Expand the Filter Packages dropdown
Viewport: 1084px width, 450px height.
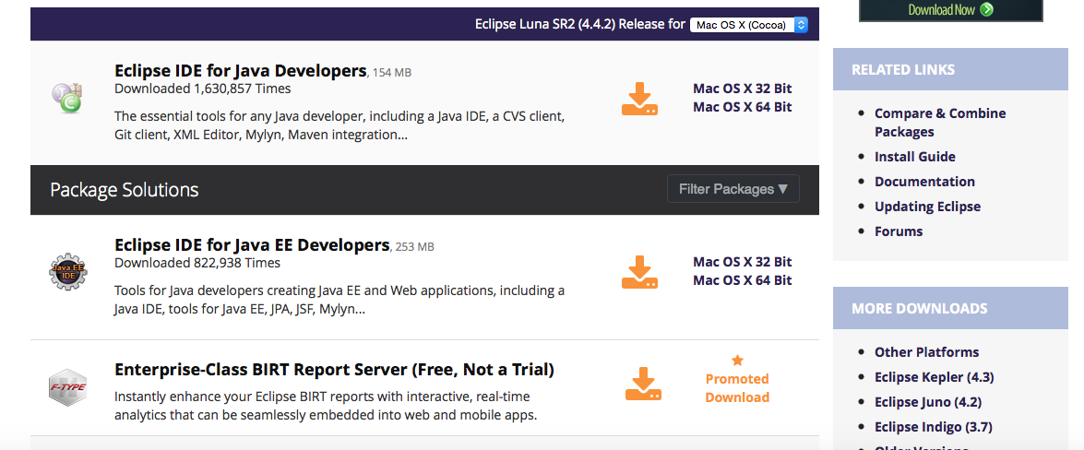click(733, 189)
